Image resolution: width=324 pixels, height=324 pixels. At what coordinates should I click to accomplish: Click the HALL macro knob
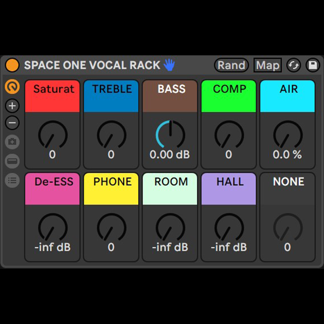tap(229, 227)
